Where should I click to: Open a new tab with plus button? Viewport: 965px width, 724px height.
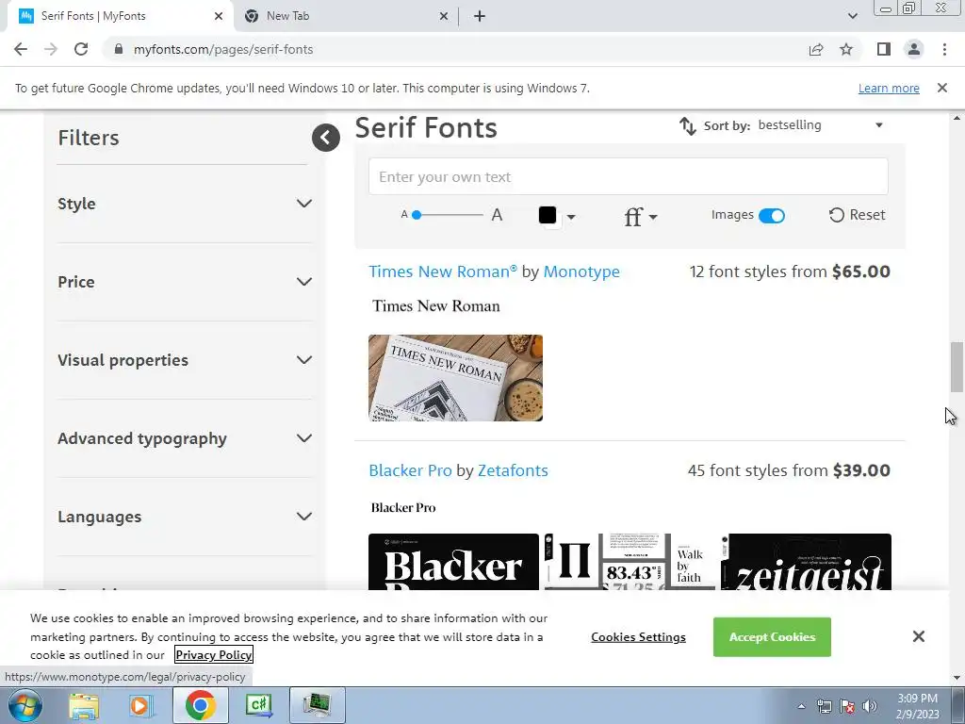(x=480, y=16)
